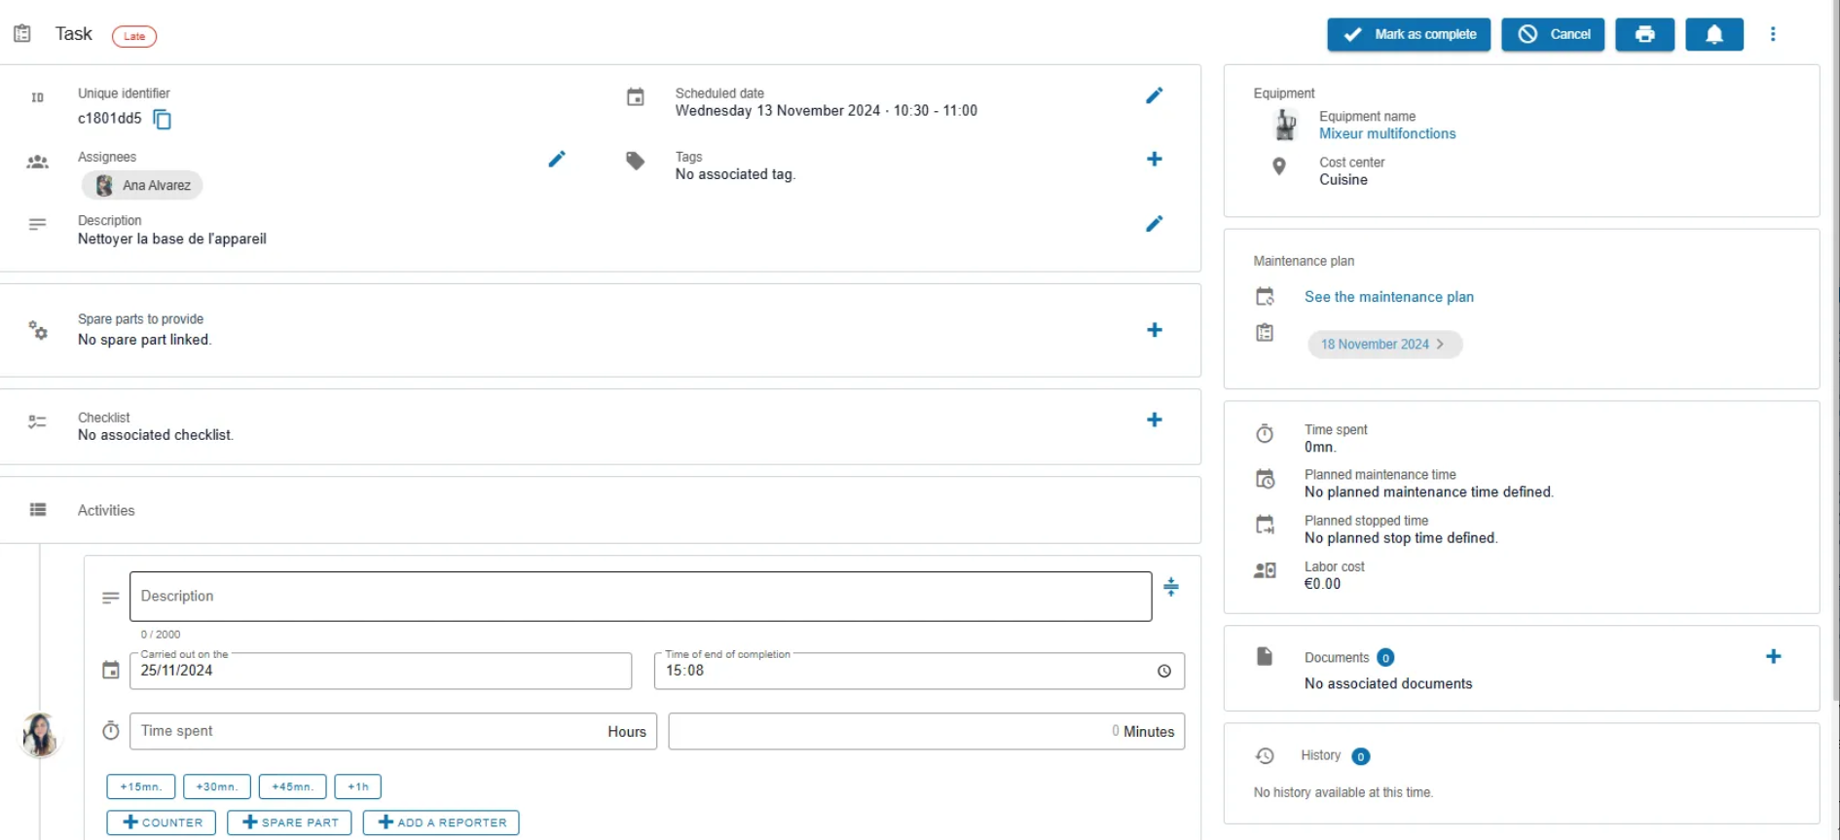The image size is (1840, 840).
Task: Click the 'Cuisine' cost center text
Action: pyautogui.click(x=1343, y=180)
